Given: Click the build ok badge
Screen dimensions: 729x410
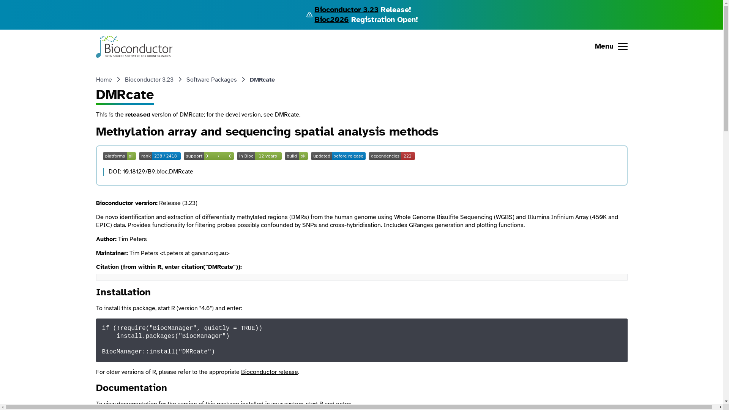Looking at the screenshot, I should click(x=296, y=156).
